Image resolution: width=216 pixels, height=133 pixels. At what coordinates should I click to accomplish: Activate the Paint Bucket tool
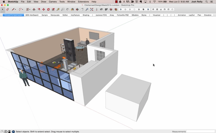(72, 9)
